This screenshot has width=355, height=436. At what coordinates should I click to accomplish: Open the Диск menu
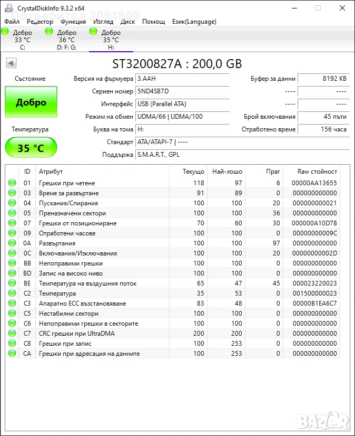tap(127, 22)
